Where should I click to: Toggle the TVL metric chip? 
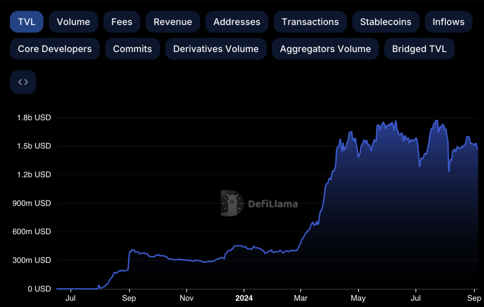[x=26, y=22]
